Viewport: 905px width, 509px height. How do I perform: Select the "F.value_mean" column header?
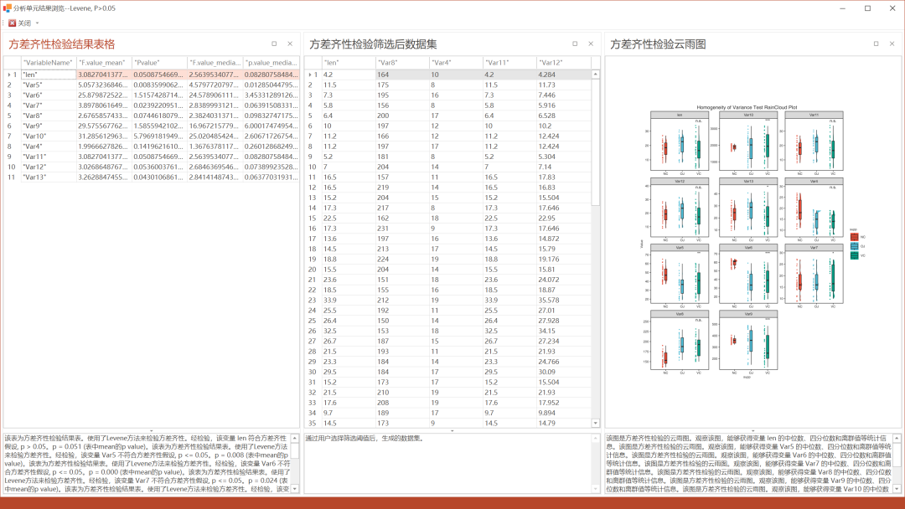104,63
